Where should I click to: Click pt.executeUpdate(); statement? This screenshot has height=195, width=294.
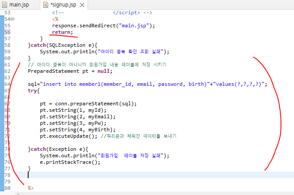pyautogui.click(x=69, y=136)
